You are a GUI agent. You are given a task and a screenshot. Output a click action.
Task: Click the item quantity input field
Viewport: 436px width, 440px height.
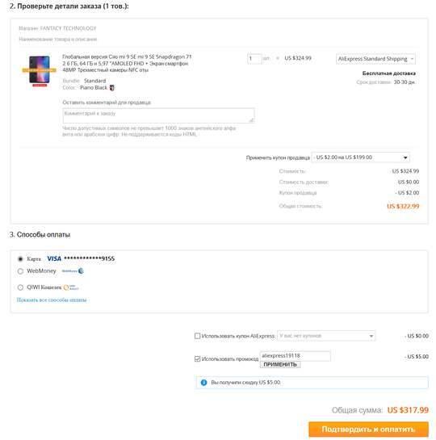pyautogui.click(x=254, y=59)
